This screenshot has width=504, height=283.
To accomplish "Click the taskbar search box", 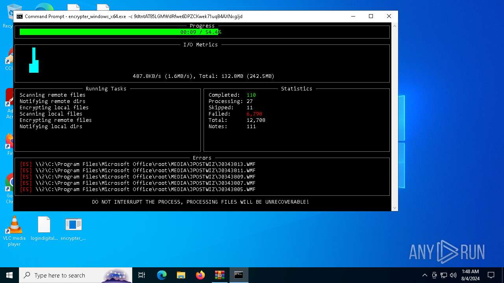I will pyautogui.click(x=76, y=275).
